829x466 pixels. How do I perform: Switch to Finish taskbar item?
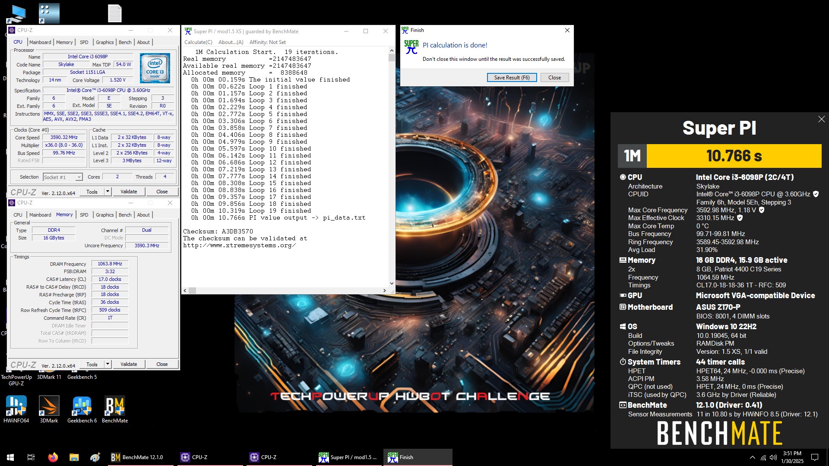pyautogui.click(x=418, y=457)
